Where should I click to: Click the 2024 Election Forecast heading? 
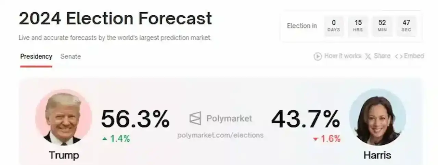[x=115, y=18]
